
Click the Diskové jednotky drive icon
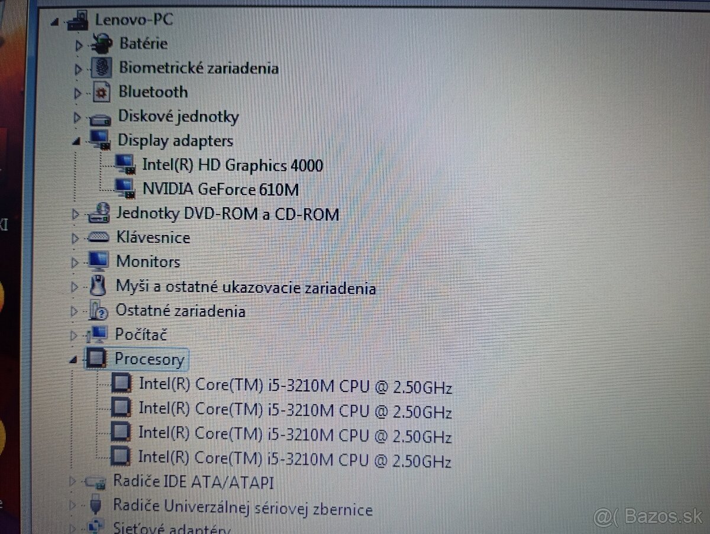(x=101, y=118)
